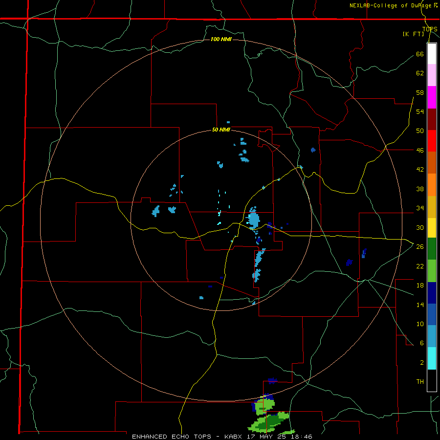
Task: Click the '2' legend value
Action: click(422, 363)
